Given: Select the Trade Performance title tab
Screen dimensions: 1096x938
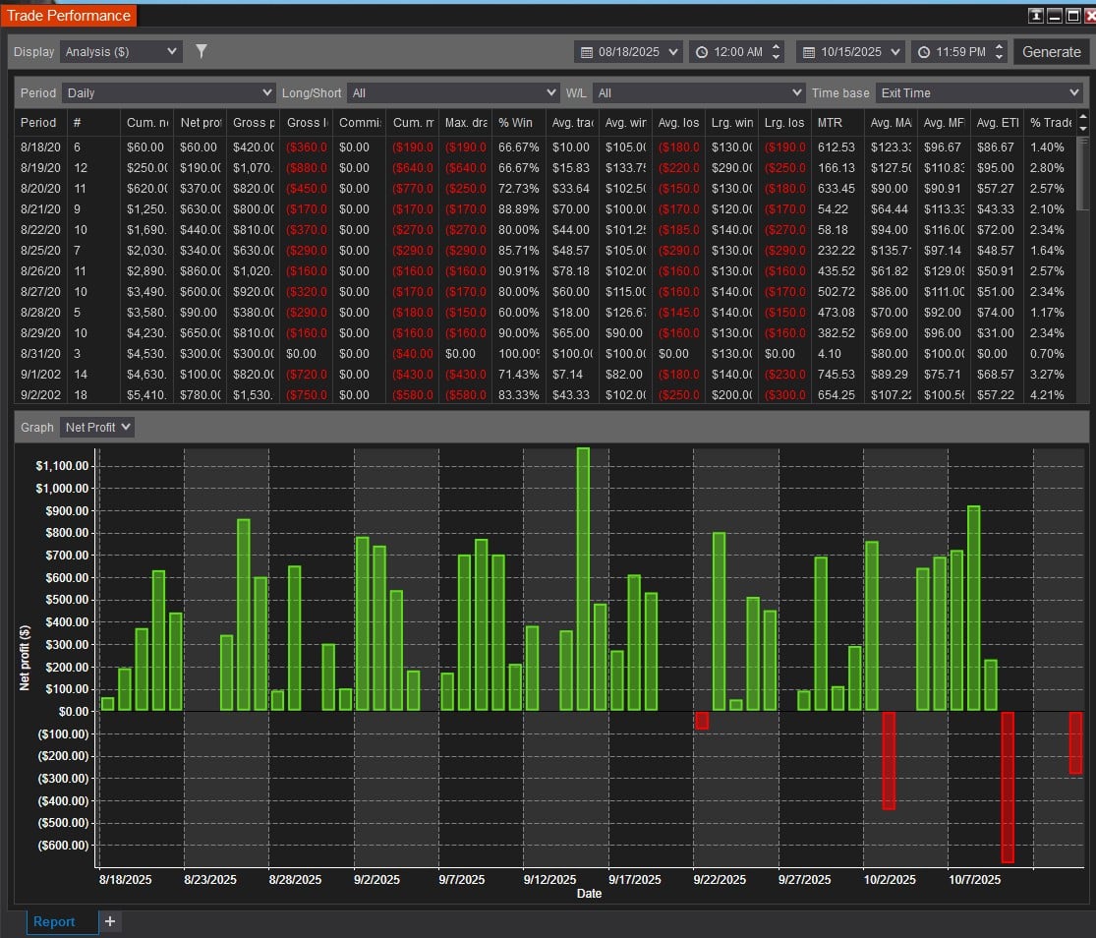Looking at the screenshot, I should [68, 16].
